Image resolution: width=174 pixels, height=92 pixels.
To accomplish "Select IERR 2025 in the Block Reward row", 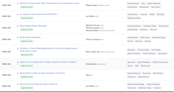I will [7, 39].
